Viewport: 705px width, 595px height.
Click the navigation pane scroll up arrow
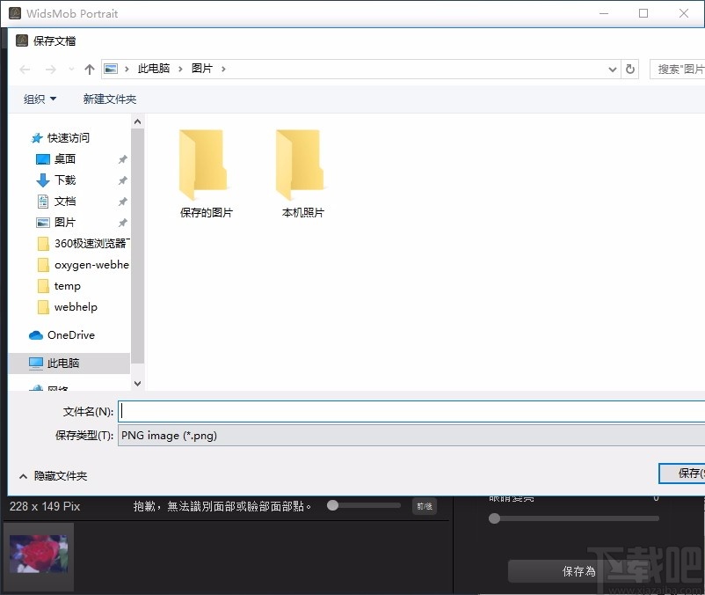[x=138, y=122]
